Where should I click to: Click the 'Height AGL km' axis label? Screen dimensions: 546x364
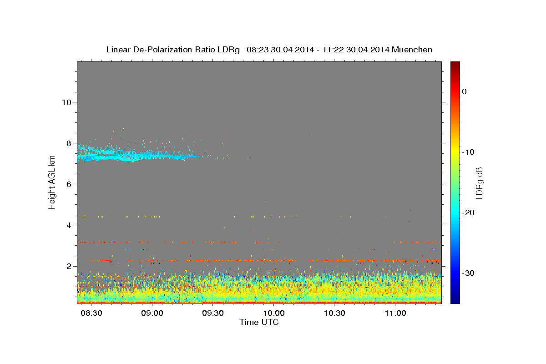pos(52,182)
